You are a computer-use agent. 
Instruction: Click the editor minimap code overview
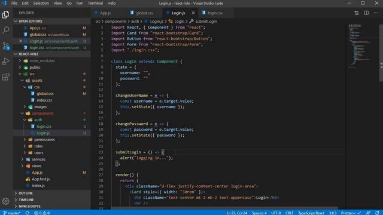tap(363, 47)
